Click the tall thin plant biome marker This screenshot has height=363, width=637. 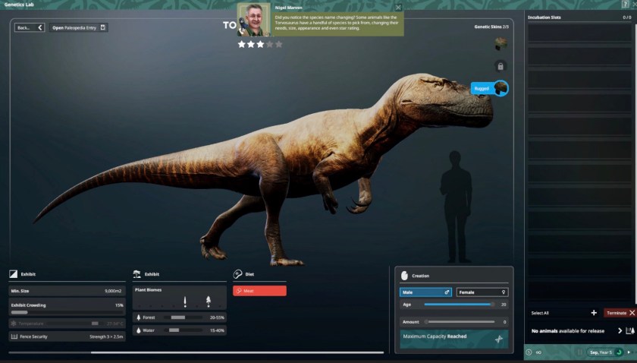pyautogui.click(x=185, y=301)
